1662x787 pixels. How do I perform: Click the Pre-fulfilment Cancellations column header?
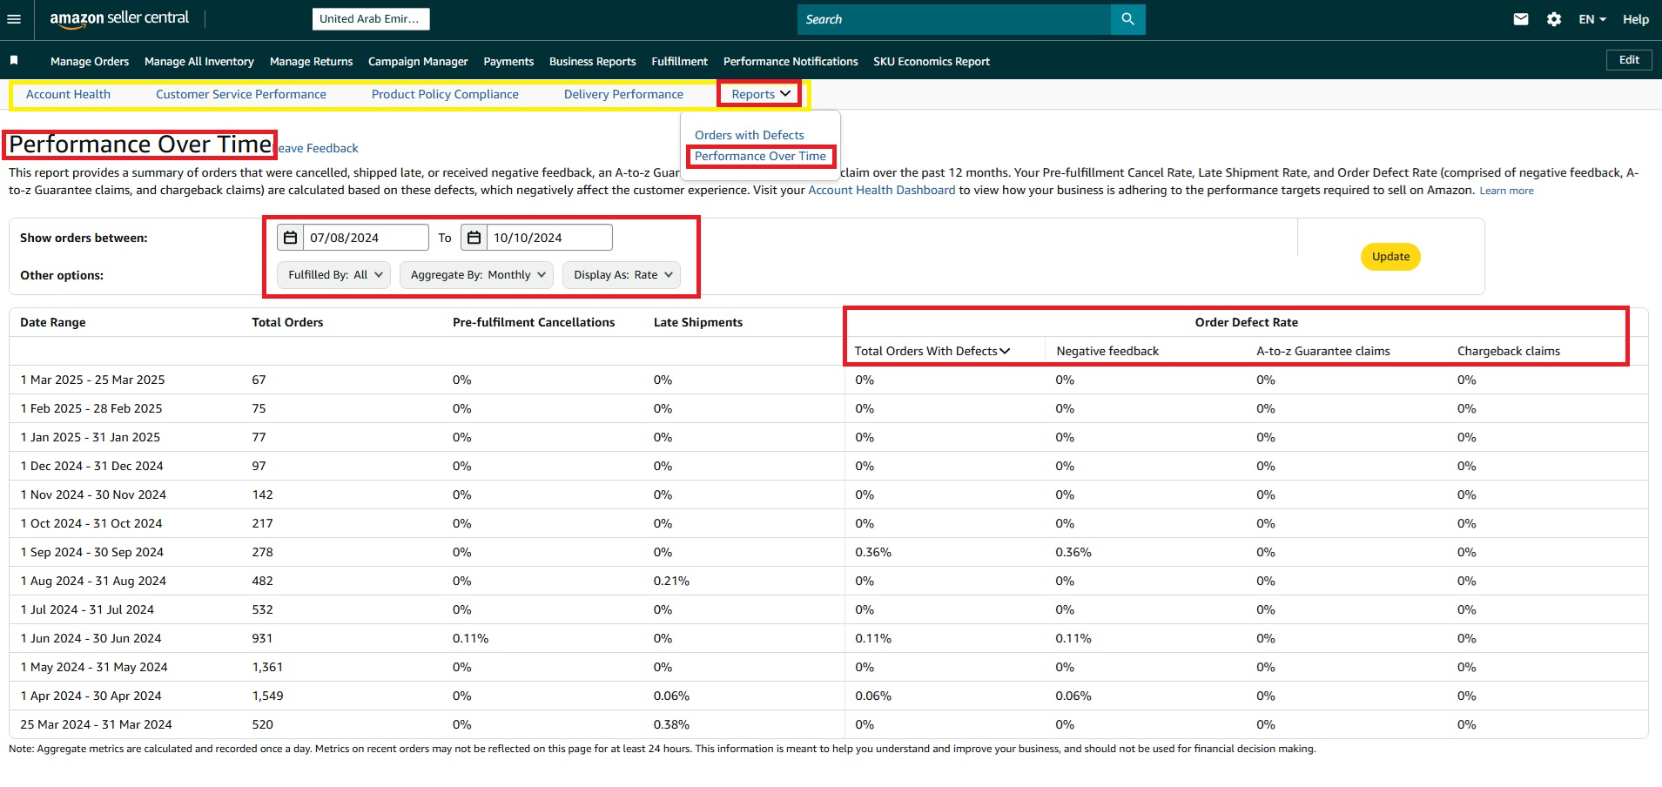(x=534, y=322)
